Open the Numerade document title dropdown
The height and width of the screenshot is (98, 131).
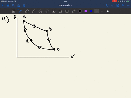coord(65,5)
